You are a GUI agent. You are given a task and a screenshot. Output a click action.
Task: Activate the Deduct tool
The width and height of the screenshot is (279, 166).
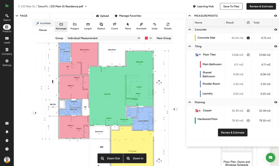pos(101,26)
